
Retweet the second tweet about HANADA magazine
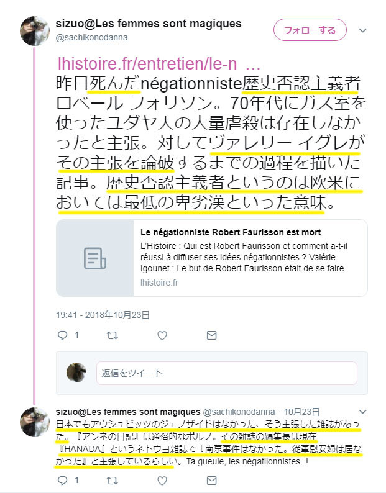[x=112, y=480]
